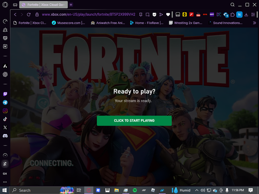Open Spotify from the taskbar

coord(135,190)
